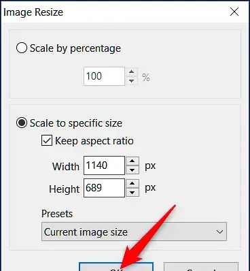Increase Height using the up spinner arrow
Screen dimensions: 250x271
[132, 184]
